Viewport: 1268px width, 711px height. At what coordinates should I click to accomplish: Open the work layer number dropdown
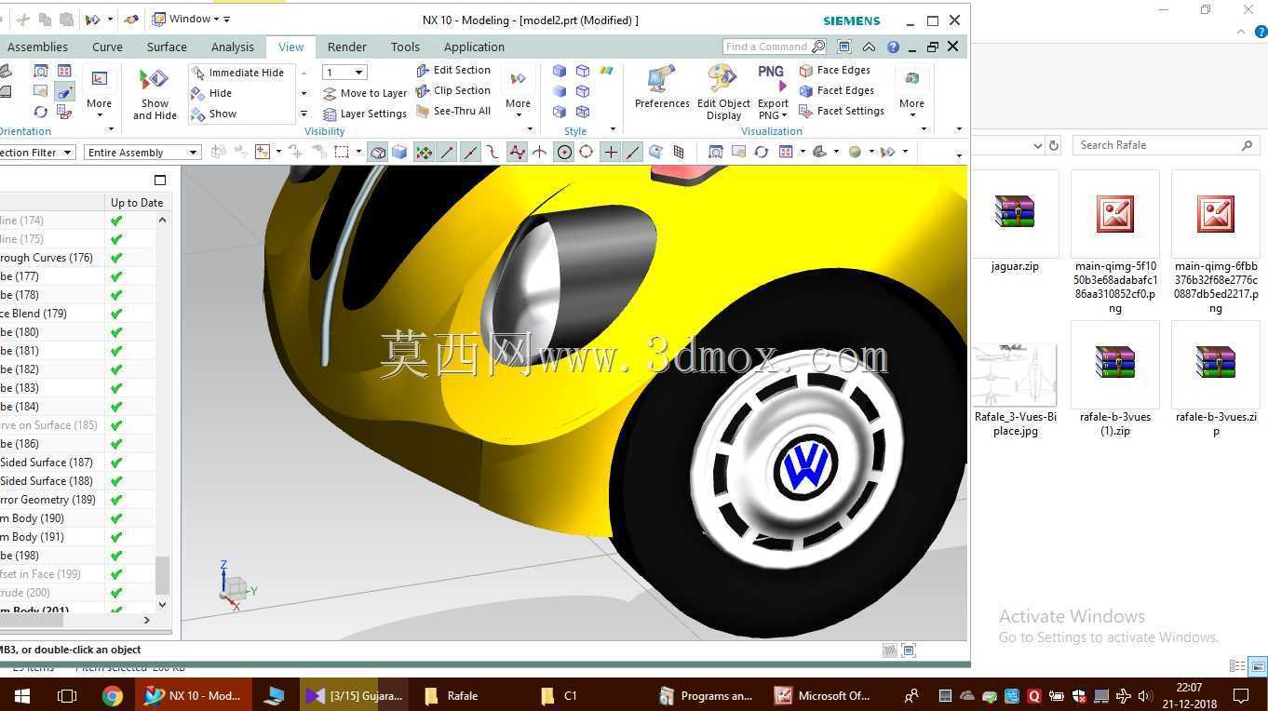click(358, 73)
